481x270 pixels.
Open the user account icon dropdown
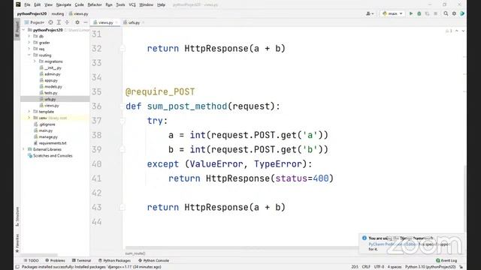pos(370,13)
